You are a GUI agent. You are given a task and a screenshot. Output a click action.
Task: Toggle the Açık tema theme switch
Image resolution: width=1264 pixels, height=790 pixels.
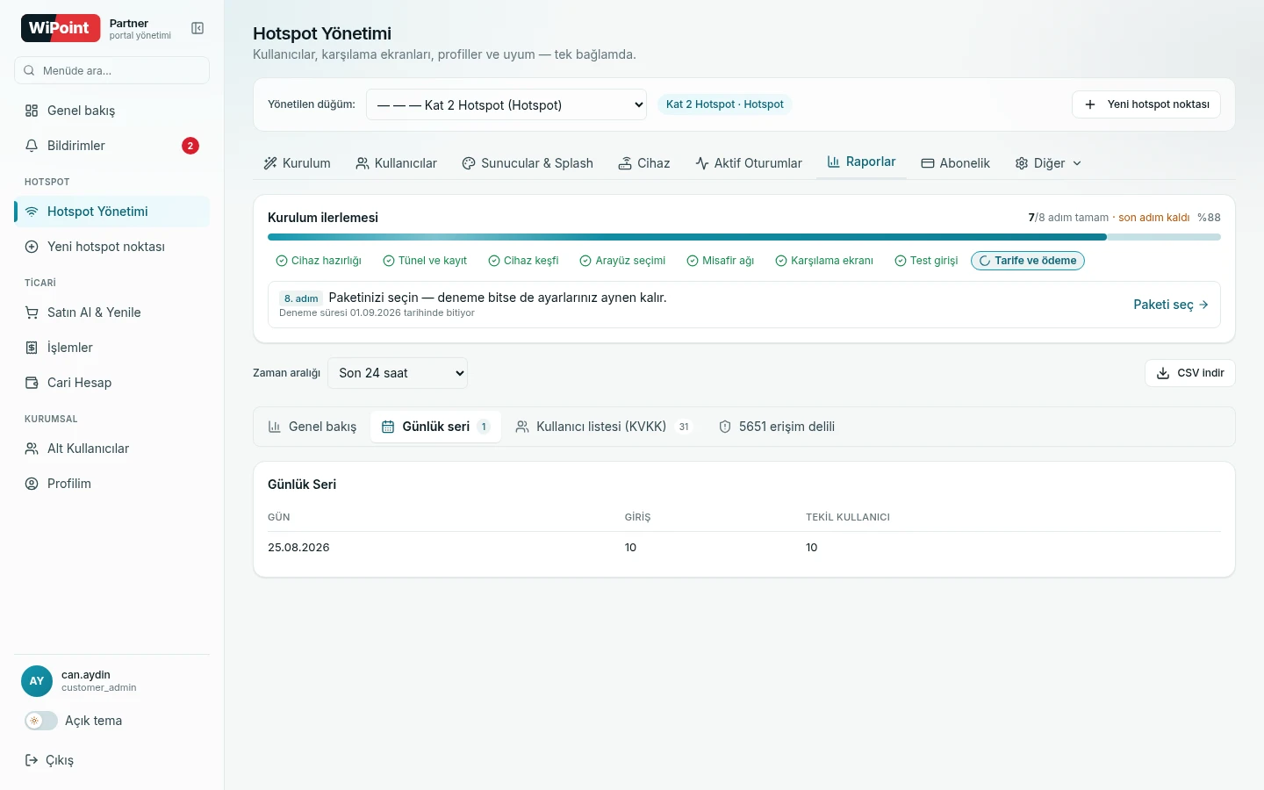click(41, 721)
